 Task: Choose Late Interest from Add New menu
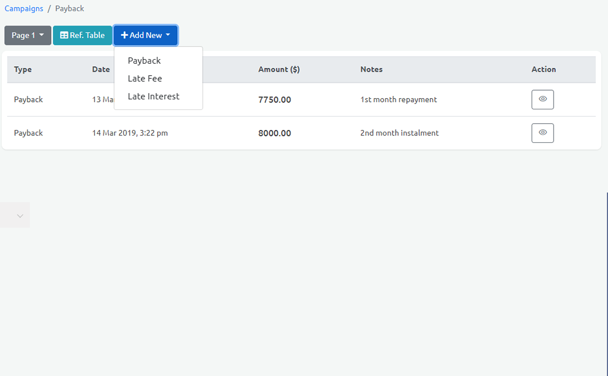(154, 96)
